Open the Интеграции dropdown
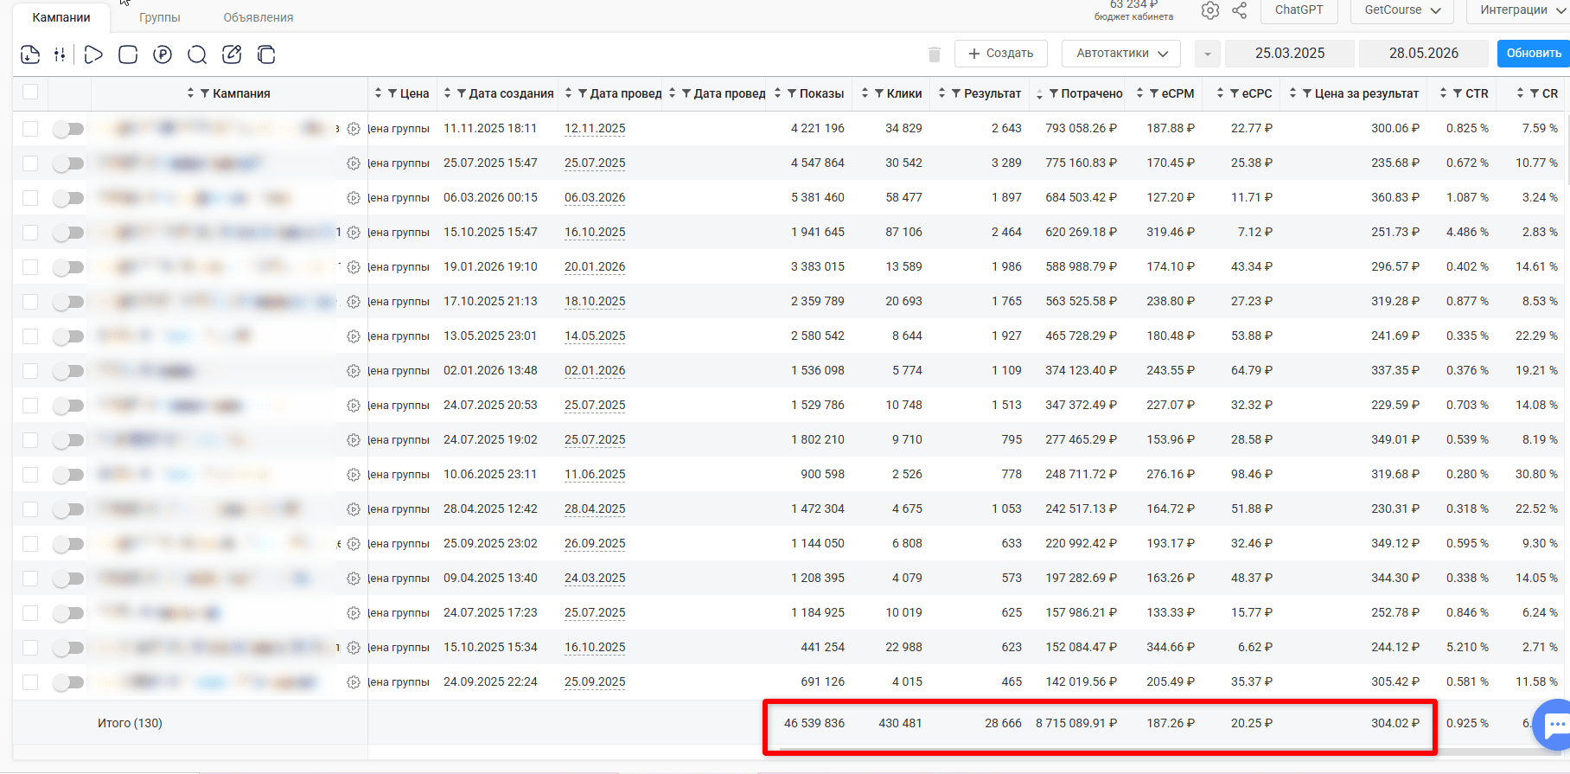Screen dimensions: 1570x774 click(x=1519, y=10)
